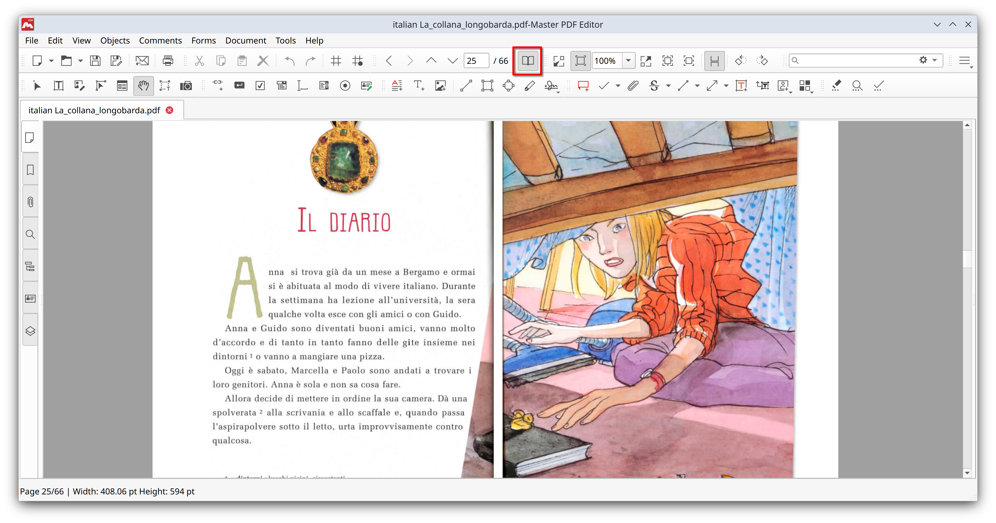This screenshot has height=523, width=996.
Task: Open the Comments menu
Action: coord(160,41)
